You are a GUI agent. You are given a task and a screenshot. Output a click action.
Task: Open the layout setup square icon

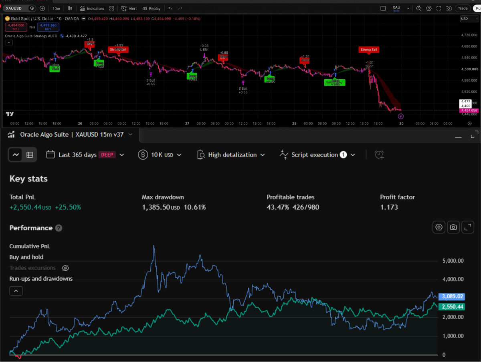[x=383, y=8]
